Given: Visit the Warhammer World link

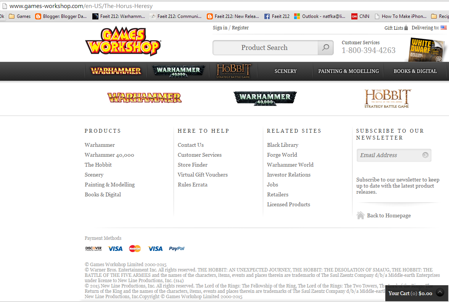Looking at the screenshot, I should [x=290, y=165].
